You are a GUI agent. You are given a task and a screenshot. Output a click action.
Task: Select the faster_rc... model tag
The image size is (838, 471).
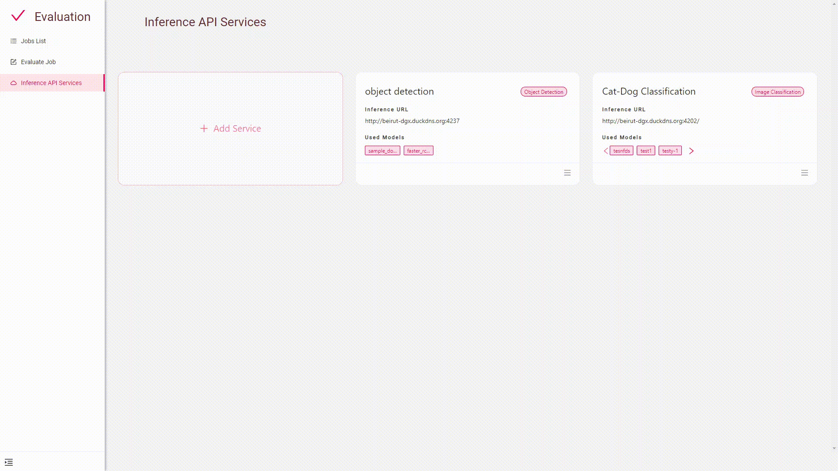click(418, 151)
